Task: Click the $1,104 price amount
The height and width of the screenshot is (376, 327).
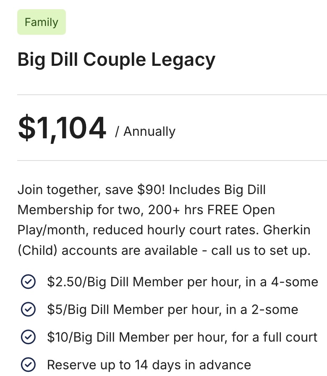Action: click(x=62, y=128)
